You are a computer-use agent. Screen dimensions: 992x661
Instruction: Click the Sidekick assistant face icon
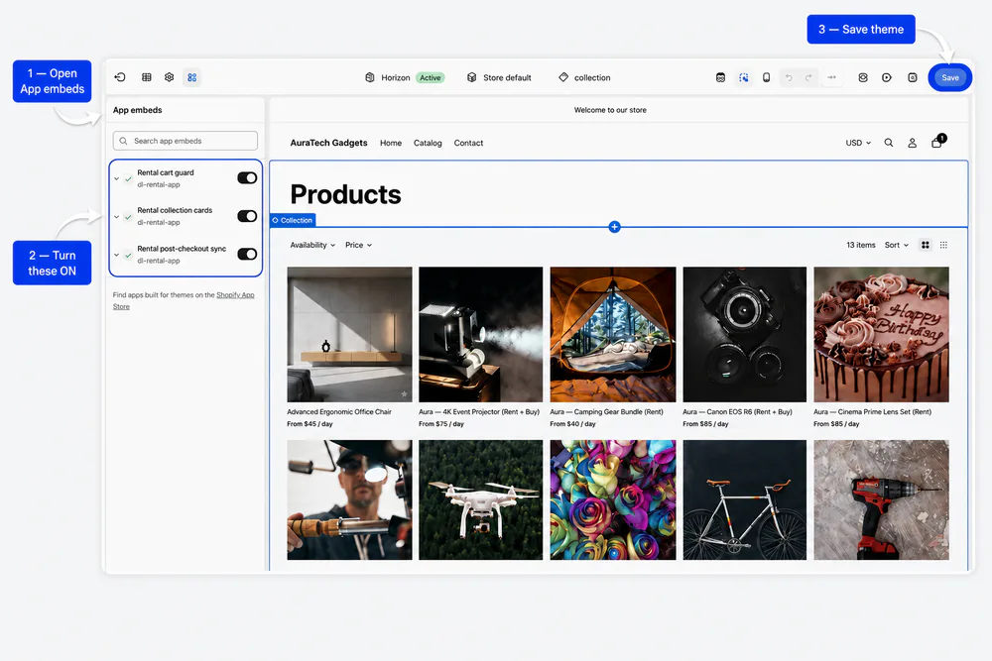[x=720, y=77]
